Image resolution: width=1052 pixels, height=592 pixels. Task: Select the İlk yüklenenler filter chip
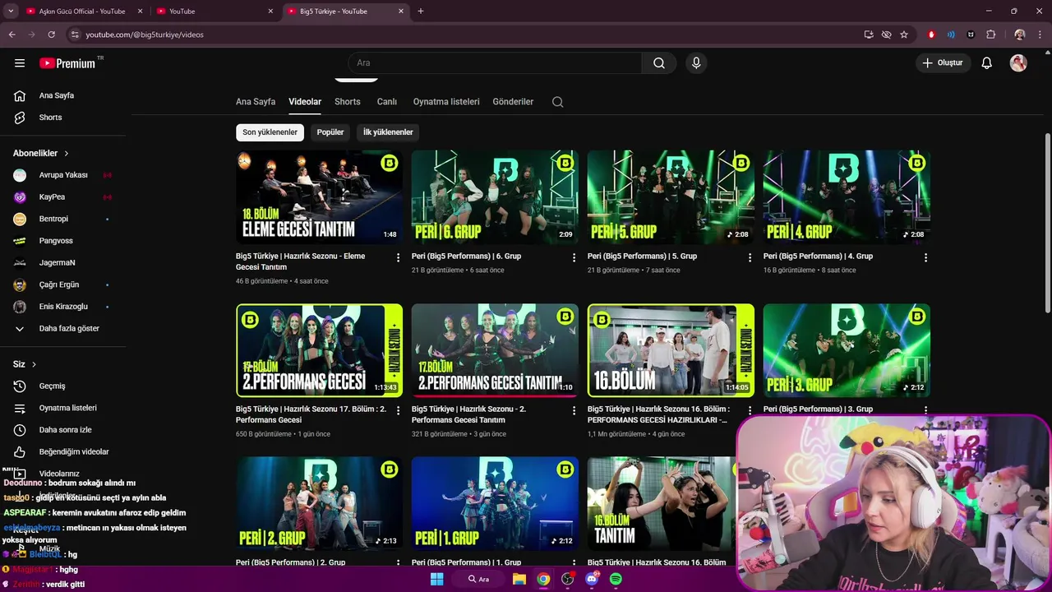pyautogui.click(x=388, y=132)
